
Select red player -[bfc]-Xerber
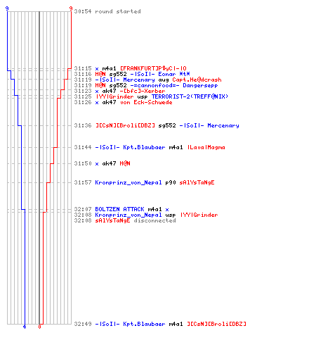143,91
